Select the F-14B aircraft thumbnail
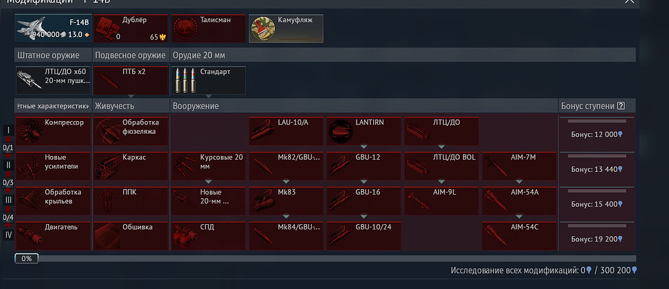The image size is (669, 289). 53,29
